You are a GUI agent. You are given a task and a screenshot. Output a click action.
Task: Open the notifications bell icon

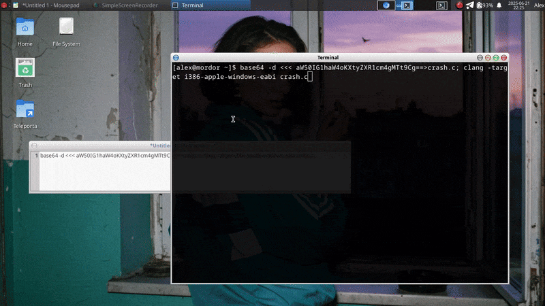(x=499, y=5)
